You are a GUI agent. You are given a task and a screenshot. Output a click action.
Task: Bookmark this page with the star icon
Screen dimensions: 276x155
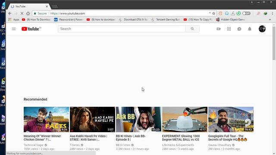pyautogui.click(x=214, y=13)
